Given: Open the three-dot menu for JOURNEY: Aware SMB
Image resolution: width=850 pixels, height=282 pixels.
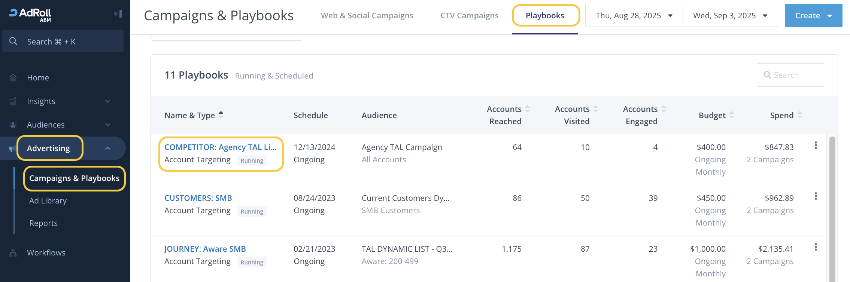Looking at the screenshot, I should [x=816, y=247].
